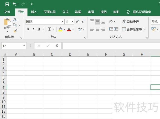Align text left
The height and width of the screenshot is (119, 160).
point(92,29)
